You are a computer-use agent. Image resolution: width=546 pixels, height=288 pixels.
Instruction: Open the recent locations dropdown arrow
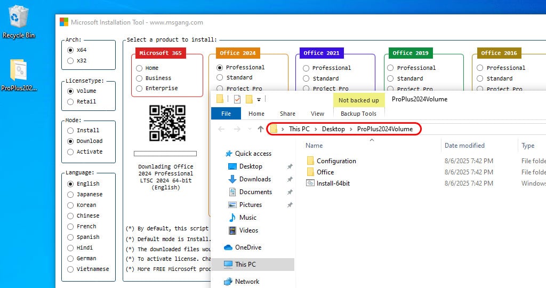250,129
